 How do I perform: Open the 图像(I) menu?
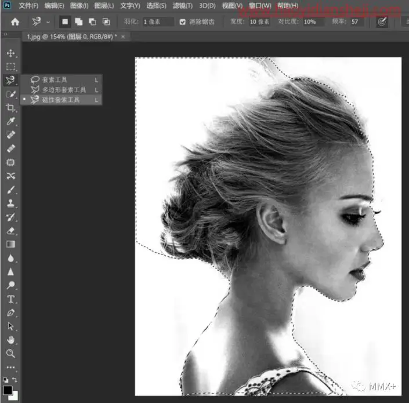tap(79, 5)
